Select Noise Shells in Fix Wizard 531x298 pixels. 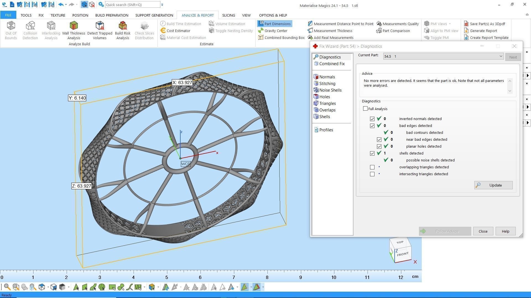point(330,90)
